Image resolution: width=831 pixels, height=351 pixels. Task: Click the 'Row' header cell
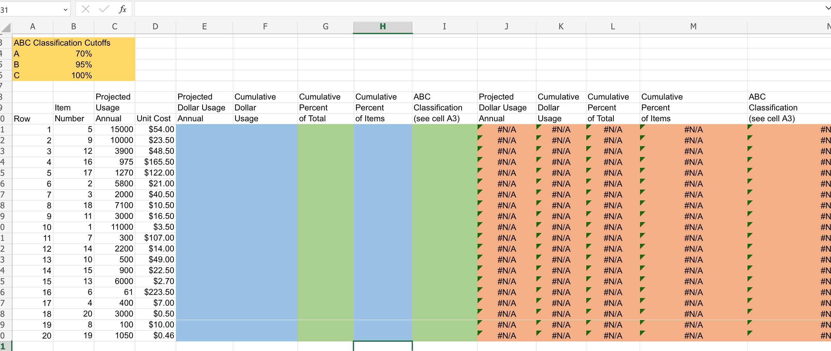[33, 118]
